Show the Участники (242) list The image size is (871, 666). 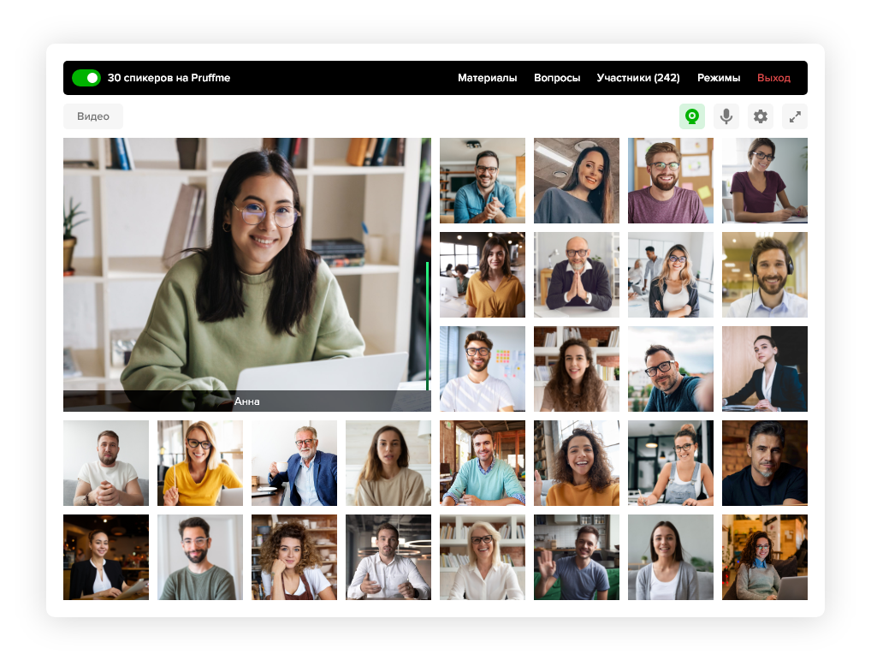638,78
